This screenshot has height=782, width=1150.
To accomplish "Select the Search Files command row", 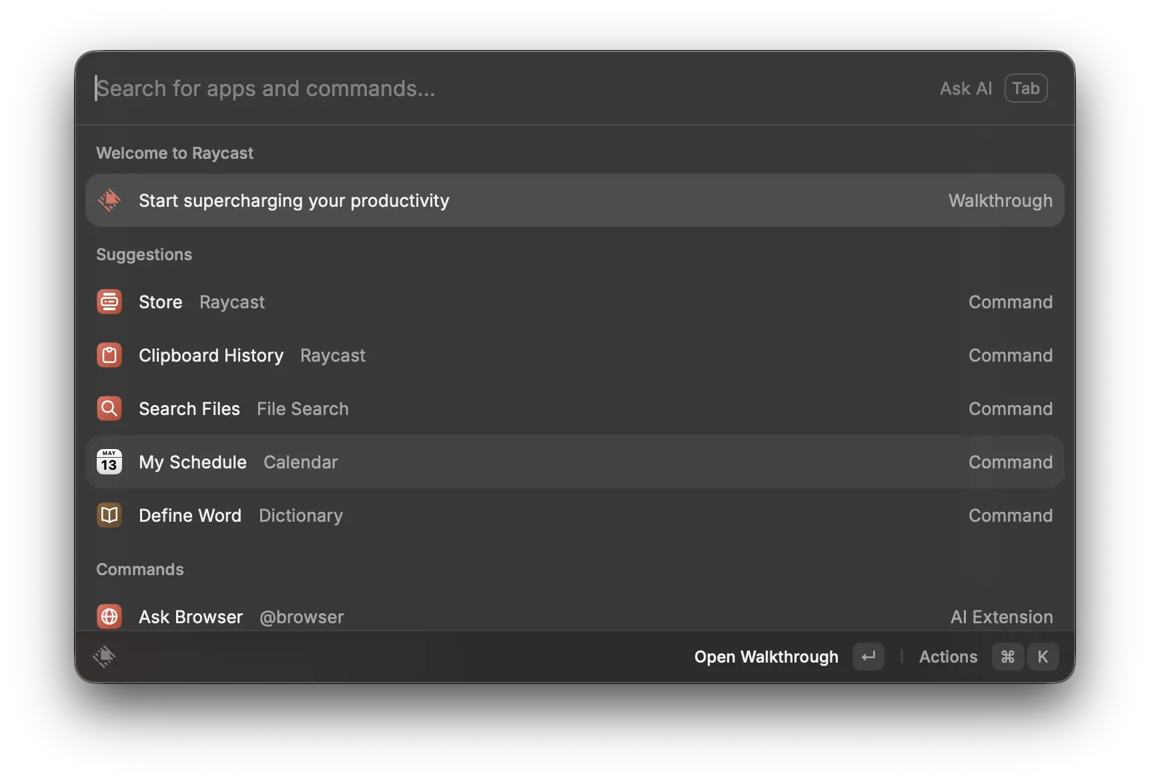I will 575,408.
